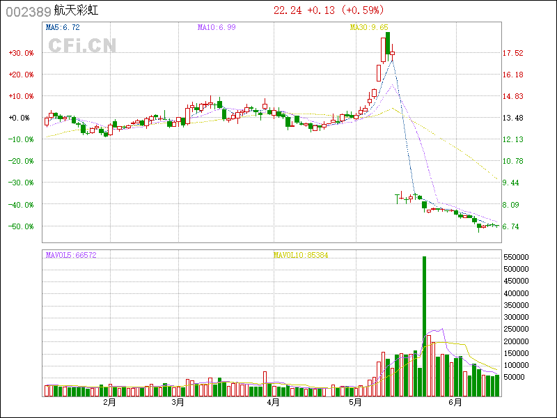The height and width of the screenshot is (418, 557).
Task: Click the -50.0% left axis label
Action: tap(21, 226)
